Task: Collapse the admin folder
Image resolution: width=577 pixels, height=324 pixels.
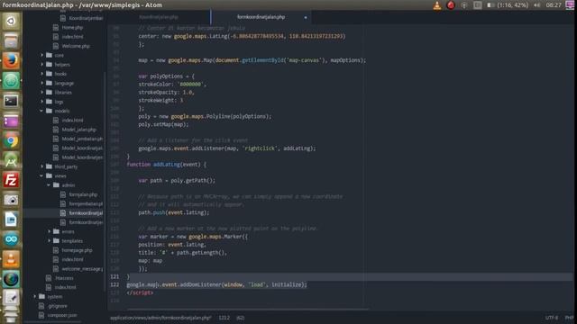Action: (x=69, y=185)
